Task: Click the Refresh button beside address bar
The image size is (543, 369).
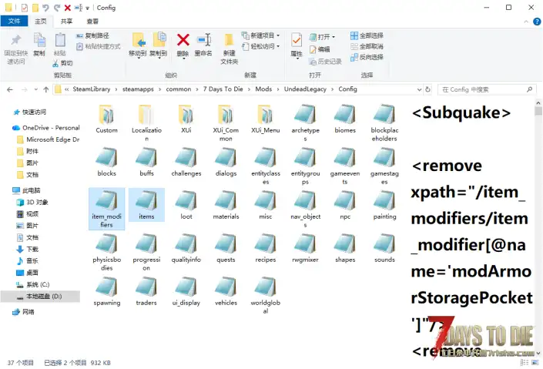Action: (428, 89)
